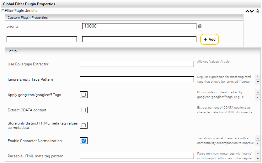Image resolution: width=262 pixels, height=163 pixels.
Task: Move FilterPlugin.Jericho down with the down arrow
Action: [x=252, y=11]
